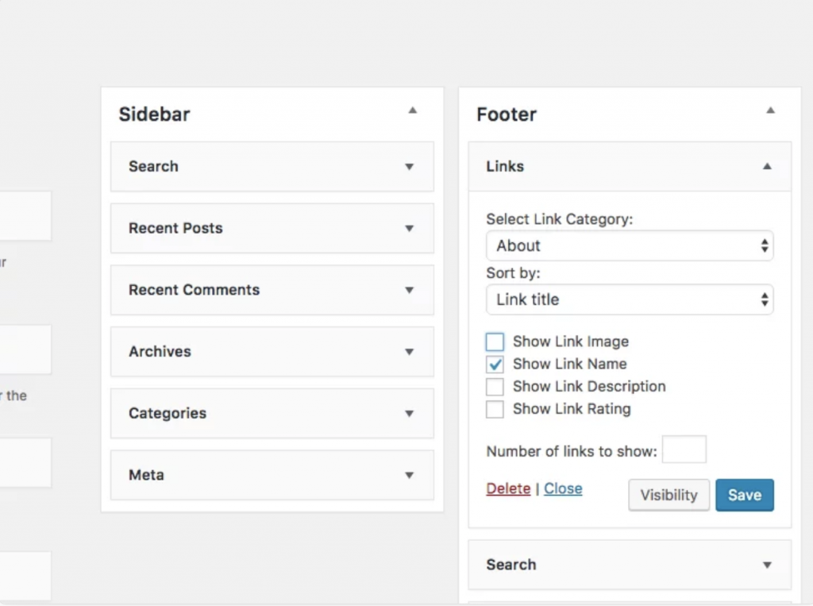
Task: Disable Show Link Name
Action: [495, 364]
